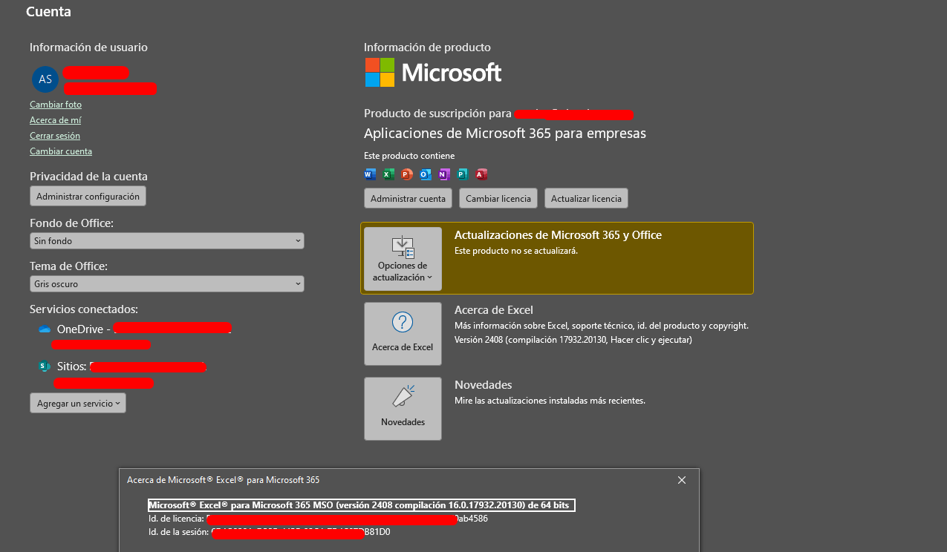Viewport: 947px width, 552px height.
Task: Click Administrar cuenta button
Action: (x=408, y=198)
